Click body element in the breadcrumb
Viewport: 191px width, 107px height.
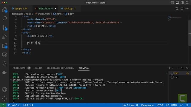pos(71,14)
